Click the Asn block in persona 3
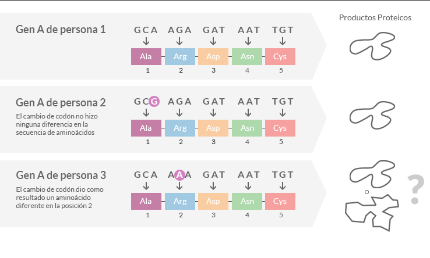The height and width of the screenshot is (258, 430). pos(247,202)
